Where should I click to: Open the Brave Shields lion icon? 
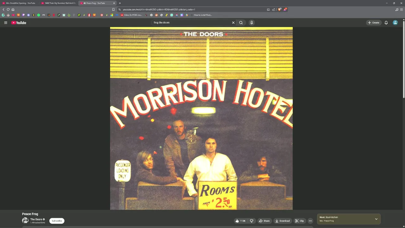pyautogui.click(x=279, y=9)
